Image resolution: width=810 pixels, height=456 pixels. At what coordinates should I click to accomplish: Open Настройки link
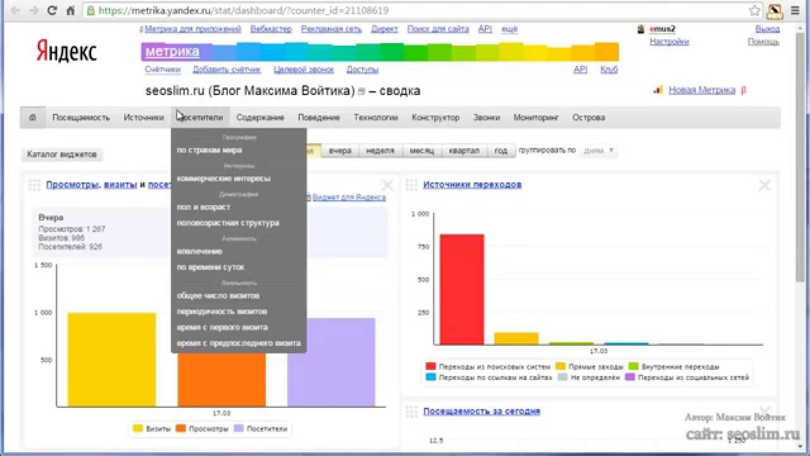pos(669,42)
